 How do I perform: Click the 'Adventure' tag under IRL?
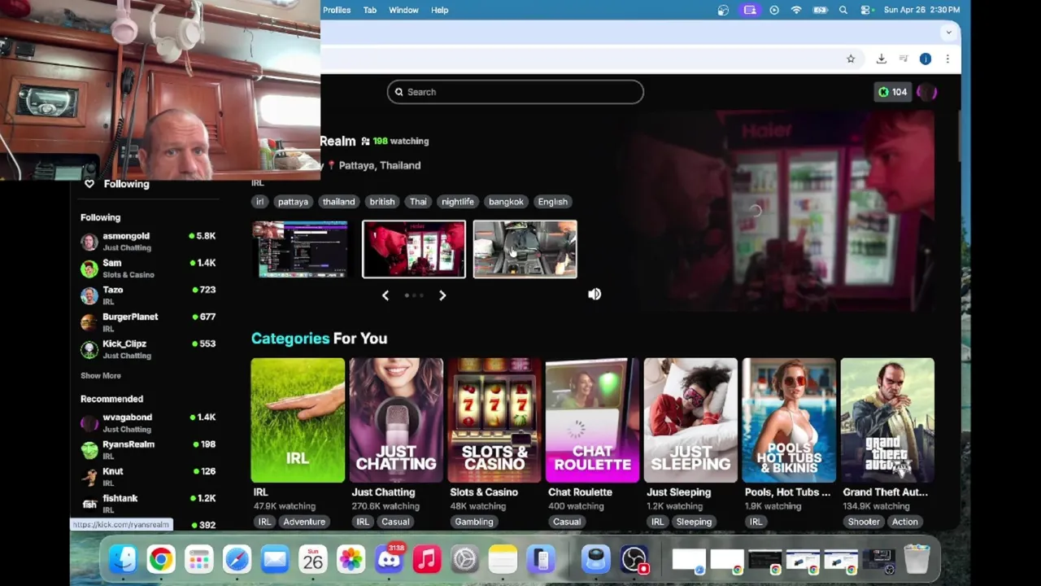[304, 522]
